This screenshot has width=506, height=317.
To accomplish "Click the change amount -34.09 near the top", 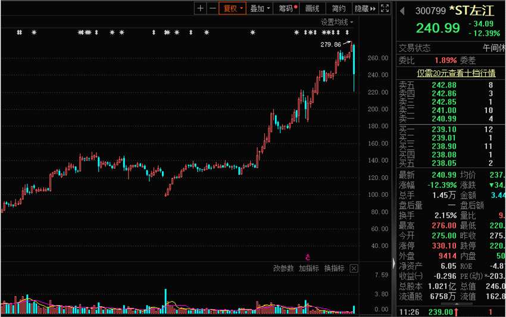I will click(x=481, y=24).
